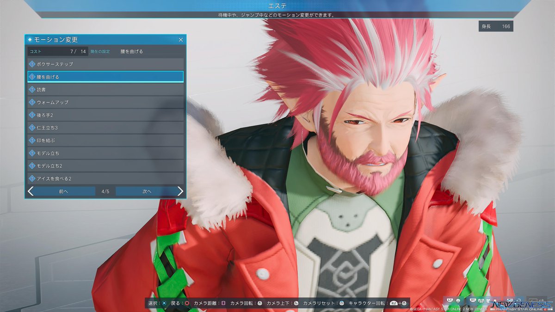The height and width of the screenshot is (312, 555).
Task: Click the diamond icon in モーション変更 title
Action: click(30, 40)
